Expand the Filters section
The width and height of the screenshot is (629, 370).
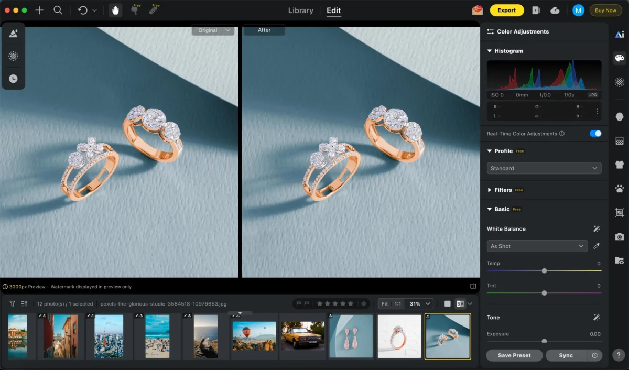(502, 190)
